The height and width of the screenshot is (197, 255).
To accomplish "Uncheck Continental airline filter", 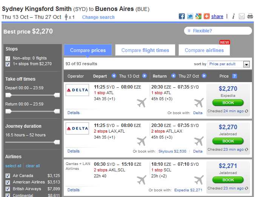I will point(8,195).
